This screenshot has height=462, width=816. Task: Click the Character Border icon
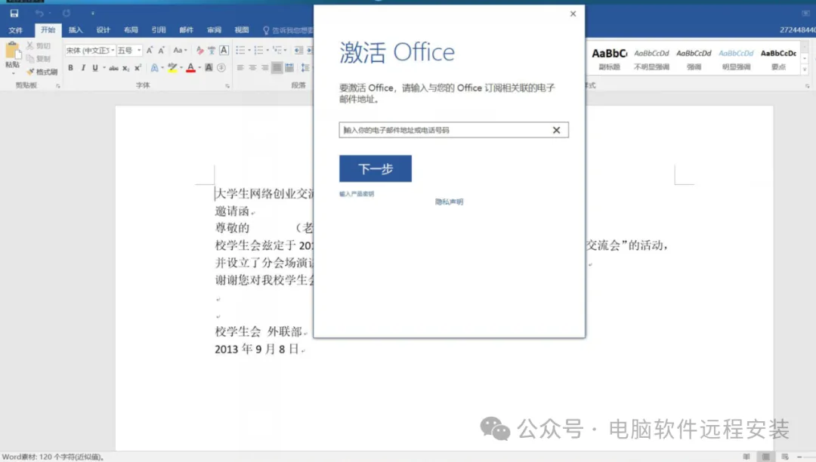point(224,51)
